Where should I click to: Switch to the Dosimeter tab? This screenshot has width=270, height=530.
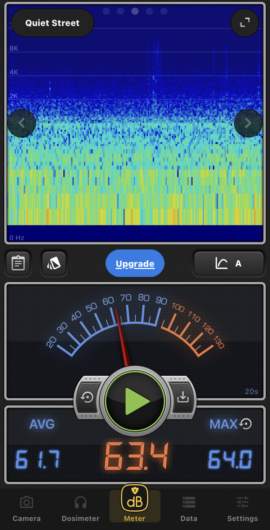click(x=81, y=509)
